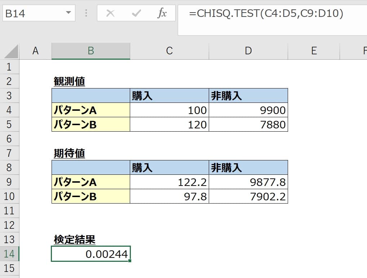Select column D header

248,51
